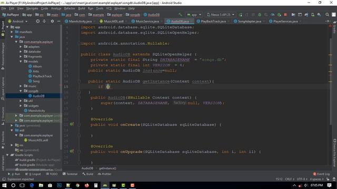Click the editor vertical scrollbar

pyautogui.click(x=330, y=81)
